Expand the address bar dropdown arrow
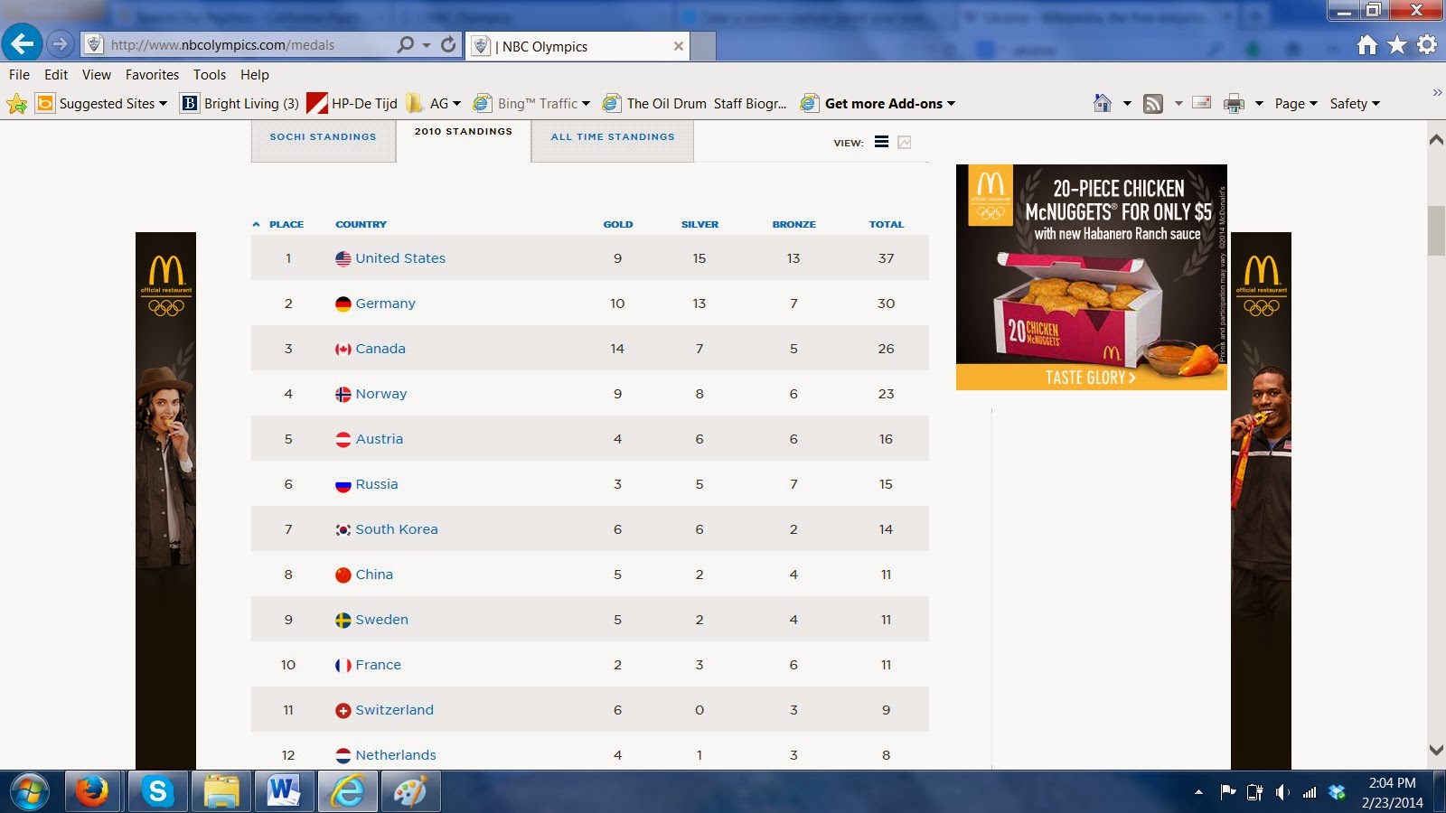The height and width of the screenshot is (813, 1446). pyautogui.click(x=427, y=45)
